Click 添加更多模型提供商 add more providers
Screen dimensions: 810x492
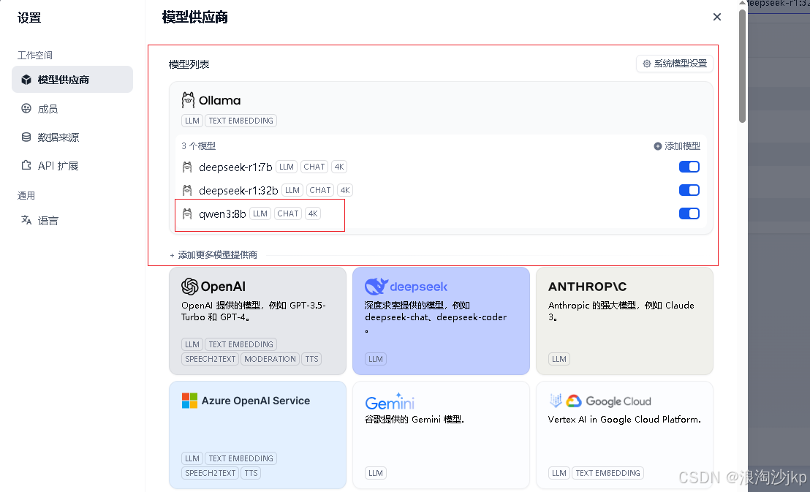[x=214, y=255]
